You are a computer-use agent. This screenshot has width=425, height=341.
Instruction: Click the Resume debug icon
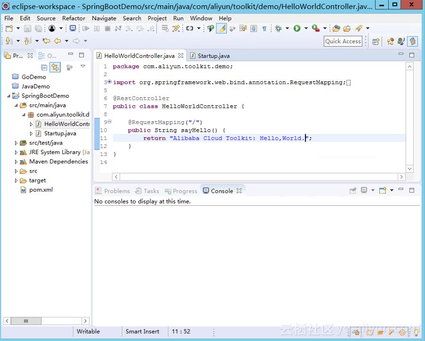pos(86,28)
